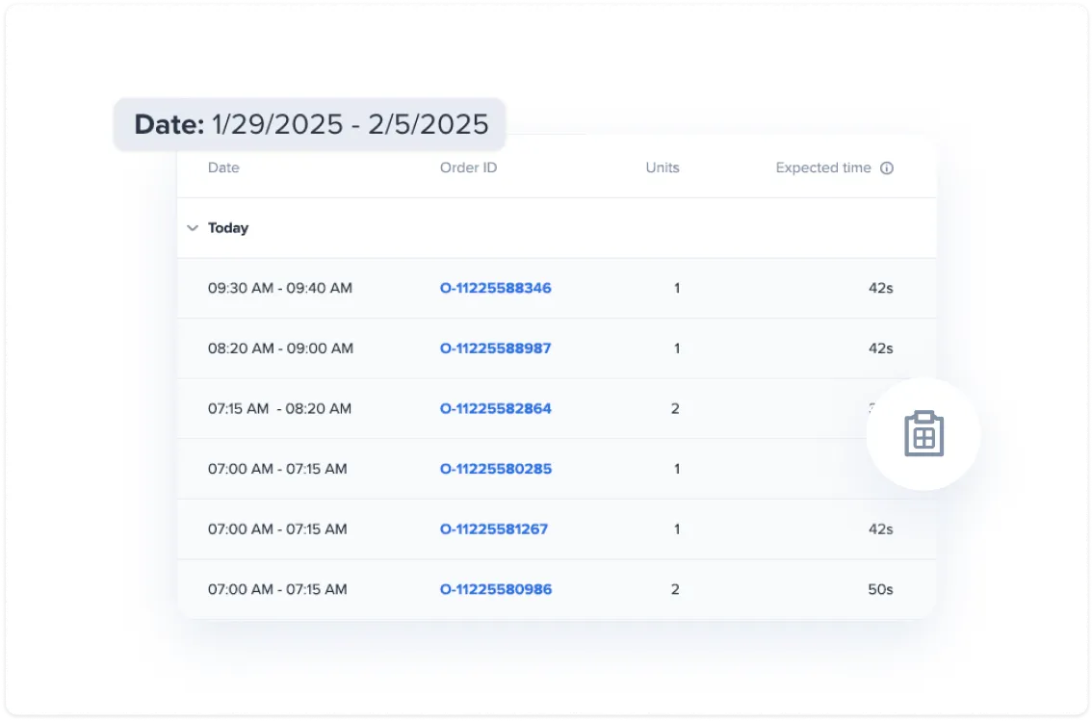
Task: Click the Units value 2 for order O-11225582864
Action: (x=676, y=408)
